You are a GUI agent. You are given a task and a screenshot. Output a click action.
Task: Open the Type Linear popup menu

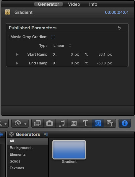(x=62, y=46)
